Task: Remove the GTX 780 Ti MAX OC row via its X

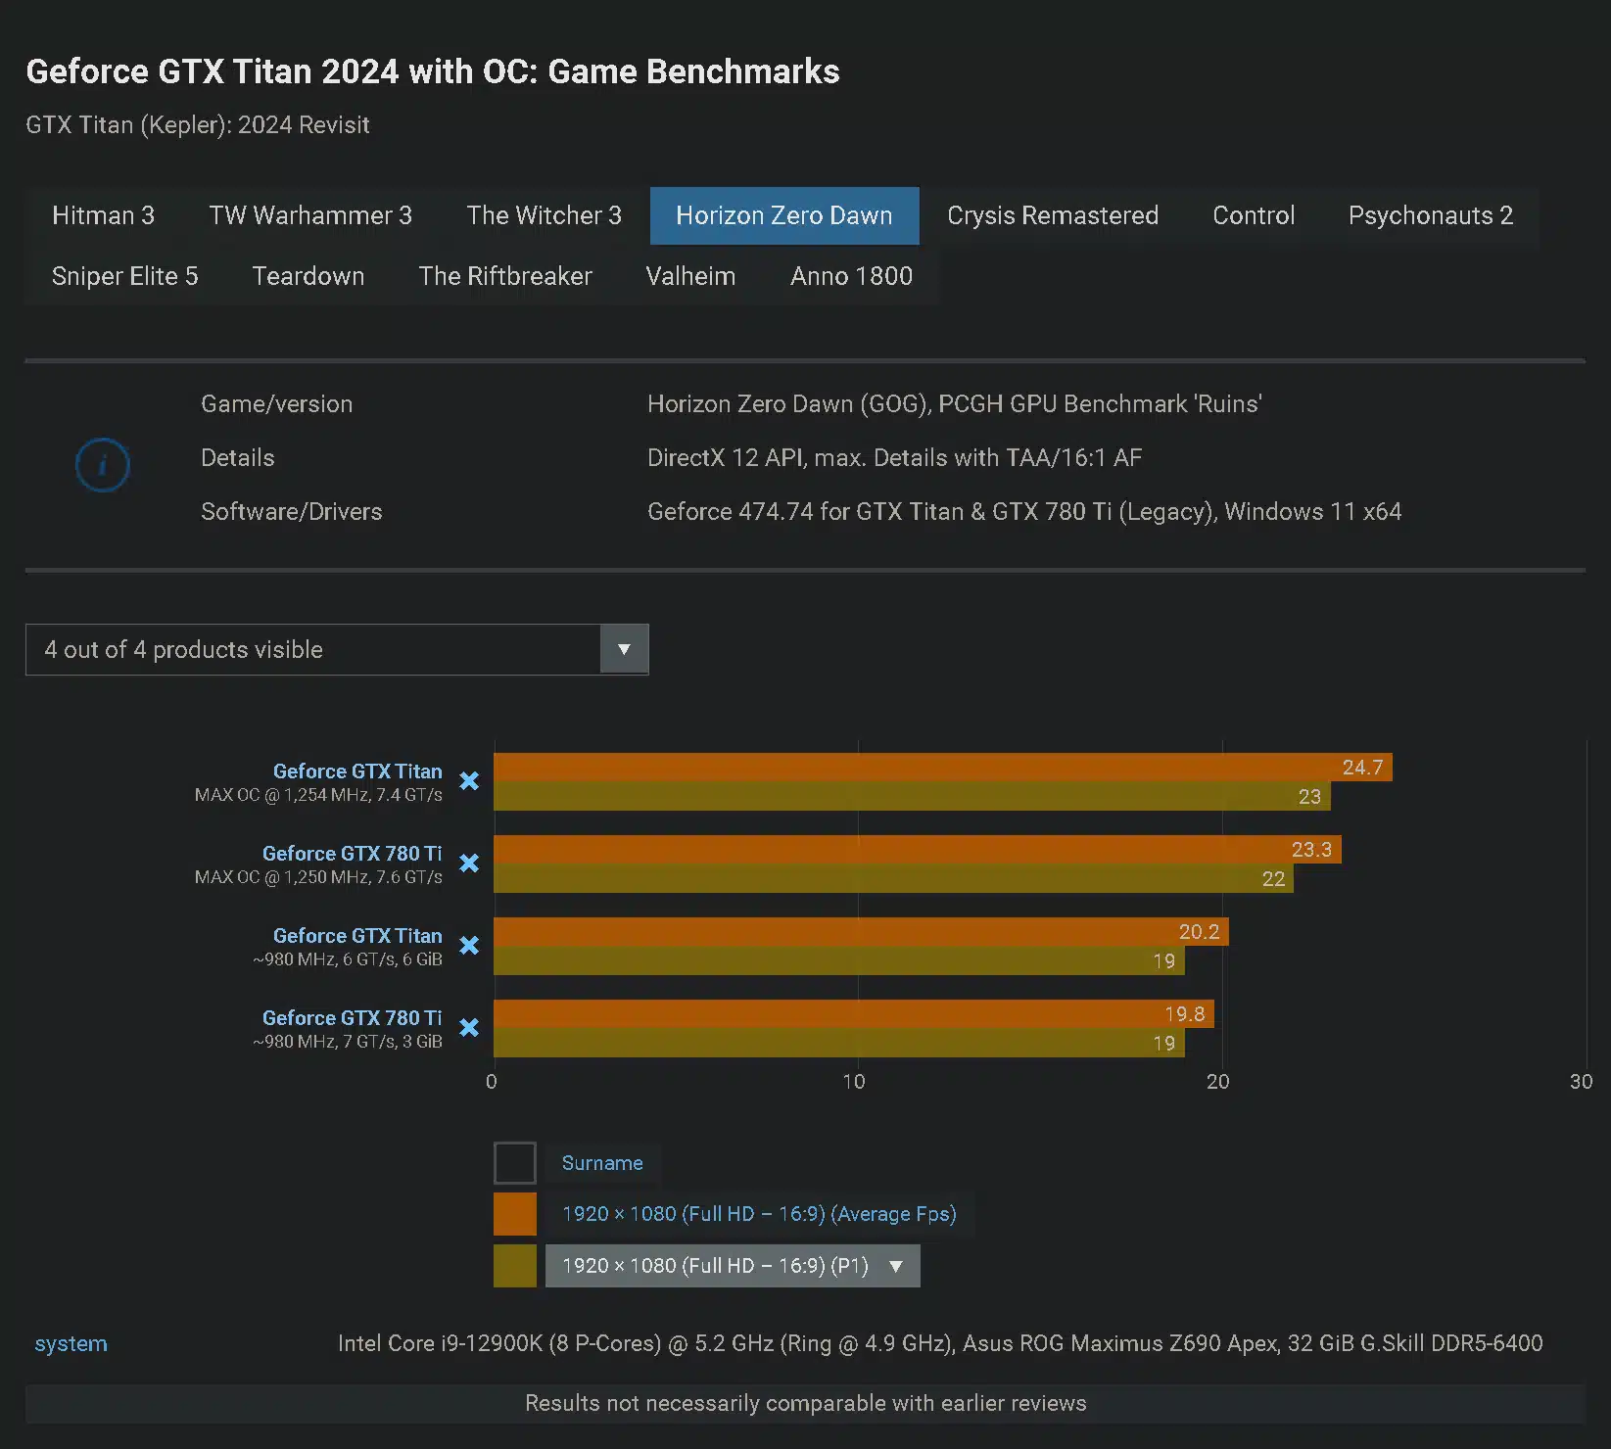Action: point(469,864)
